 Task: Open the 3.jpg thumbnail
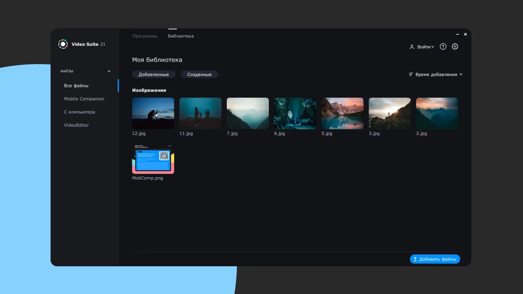click(390, 114)
